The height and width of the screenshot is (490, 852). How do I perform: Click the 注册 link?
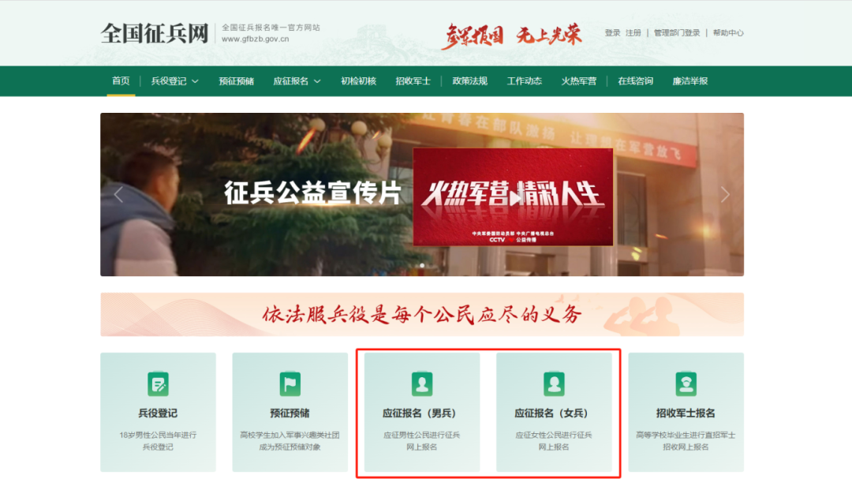[x=633, y=33]
